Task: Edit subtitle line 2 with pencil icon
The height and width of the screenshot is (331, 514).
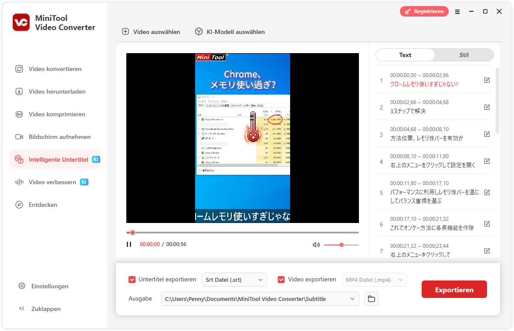Action: click(x=487, y=107)
